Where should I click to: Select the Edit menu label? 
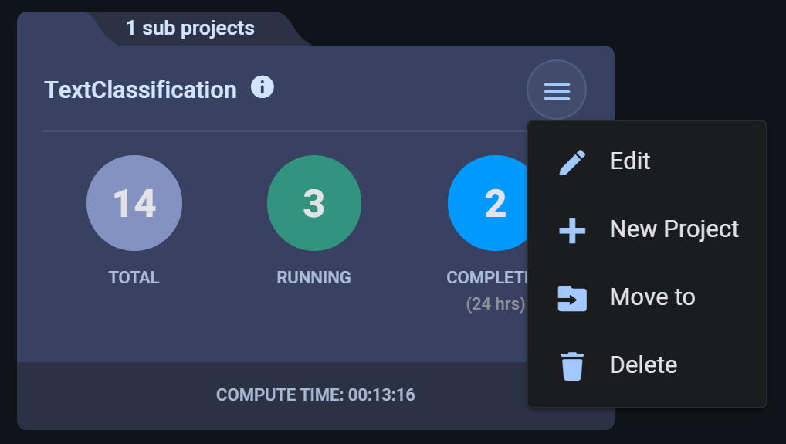coord(630,161)
